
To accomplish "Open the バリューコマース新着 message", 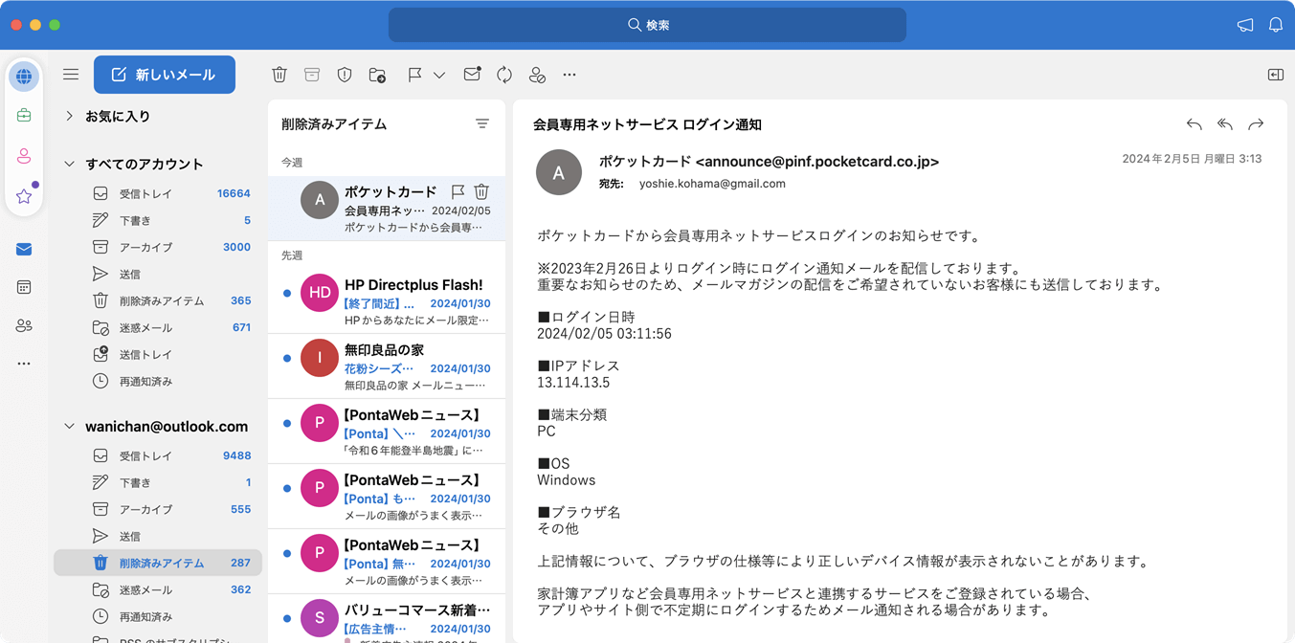I will point(387,618).
